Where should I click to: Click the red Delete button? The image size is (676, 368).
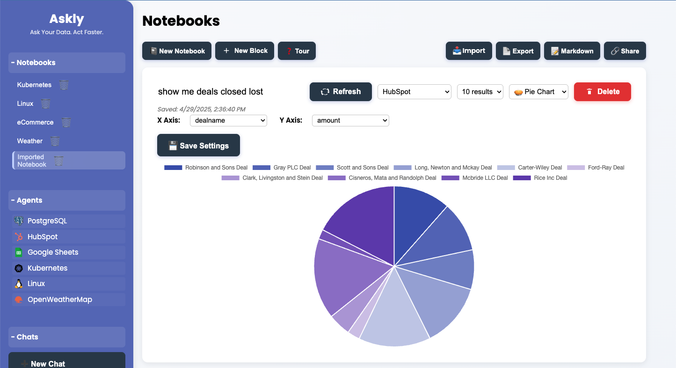click(x=602, y=92)
